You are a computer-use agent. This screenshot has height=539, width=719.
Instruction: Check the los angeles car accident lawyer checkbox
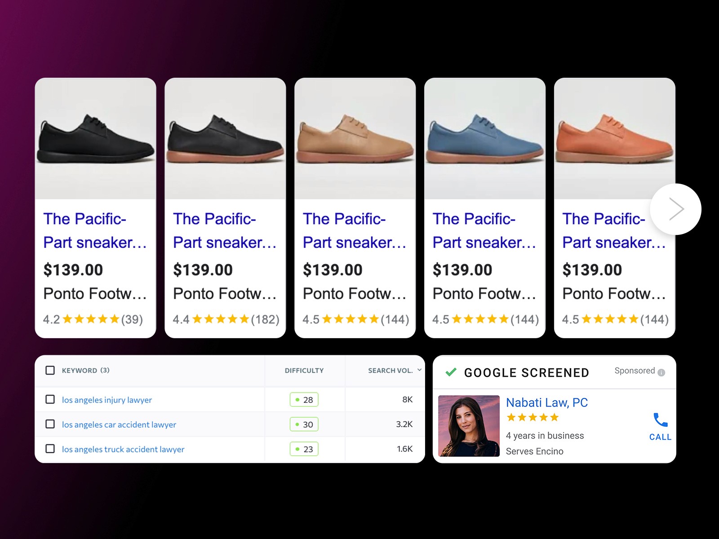(x=50, y=424)
